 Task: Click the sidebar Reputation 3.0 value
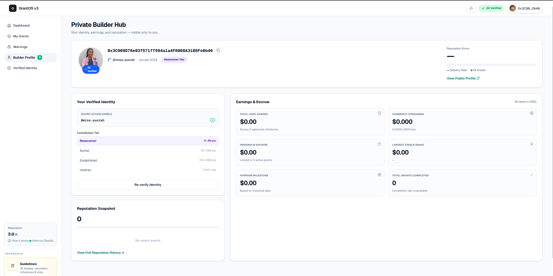tap(11, 234)
